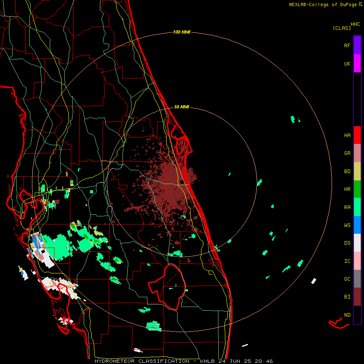Click the RA bright green legend block
Image resolution: width=364 pixels, height=364 pixels.
[x=357, y=207]
